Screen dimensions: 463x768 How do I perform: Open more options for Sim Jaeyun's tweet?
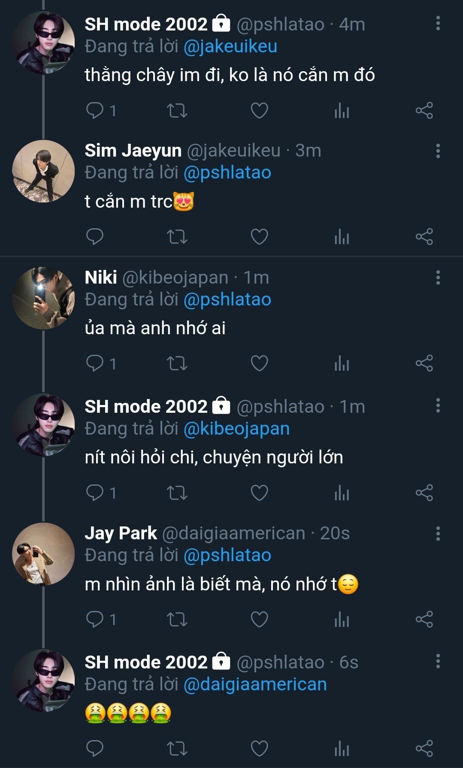(438, 151)
